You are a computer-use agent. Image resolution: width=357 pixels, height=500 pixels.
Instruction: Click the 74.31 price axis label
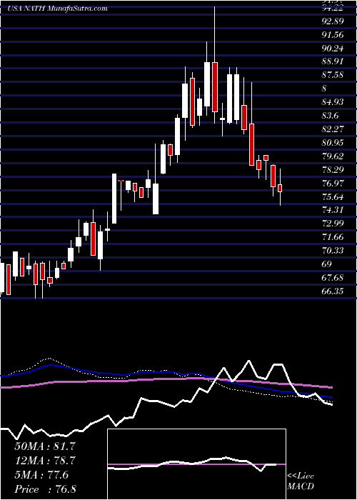pos(333,210)
